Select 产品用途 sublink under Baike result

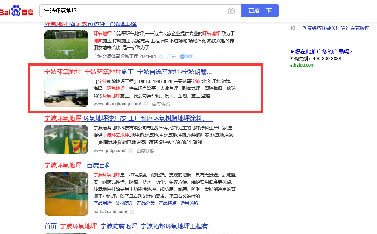[x=102, y=203]
